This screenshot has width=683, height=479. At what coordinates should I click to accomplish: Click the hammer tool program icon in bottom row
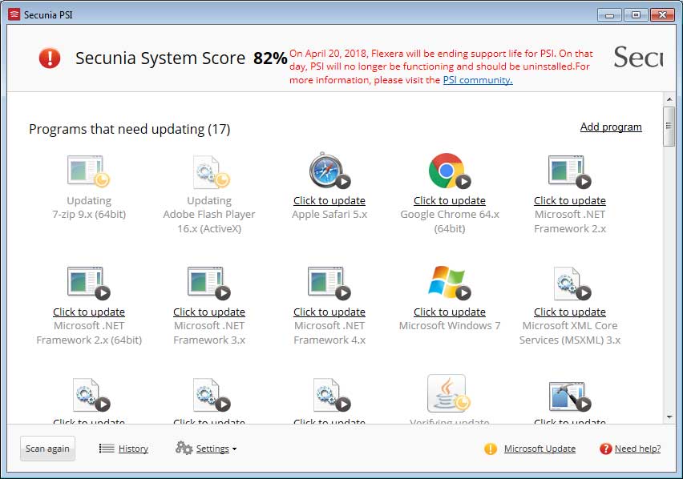(x=569, y=396)
